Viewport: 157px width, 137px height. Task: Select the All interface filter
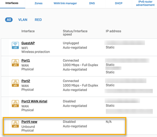click(9, 20)
